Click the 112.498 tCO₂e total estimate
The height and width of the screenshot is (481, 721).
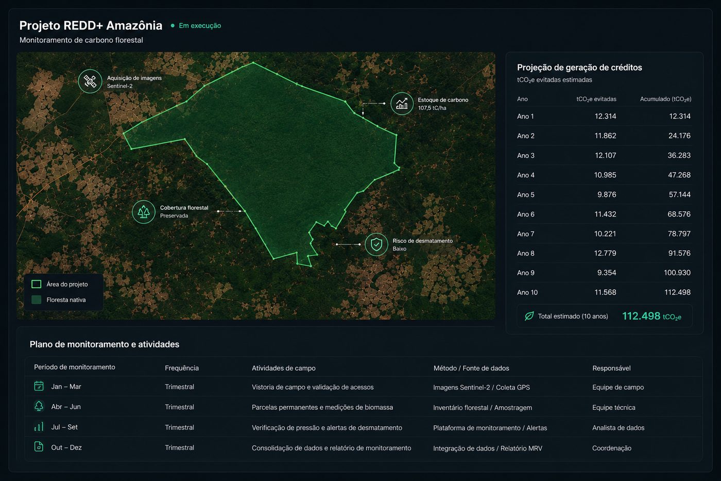click(x=651, y=316)
